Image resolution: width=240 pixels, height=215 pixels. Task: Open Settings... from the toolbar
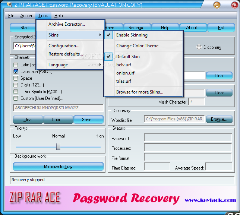point(137,28)
